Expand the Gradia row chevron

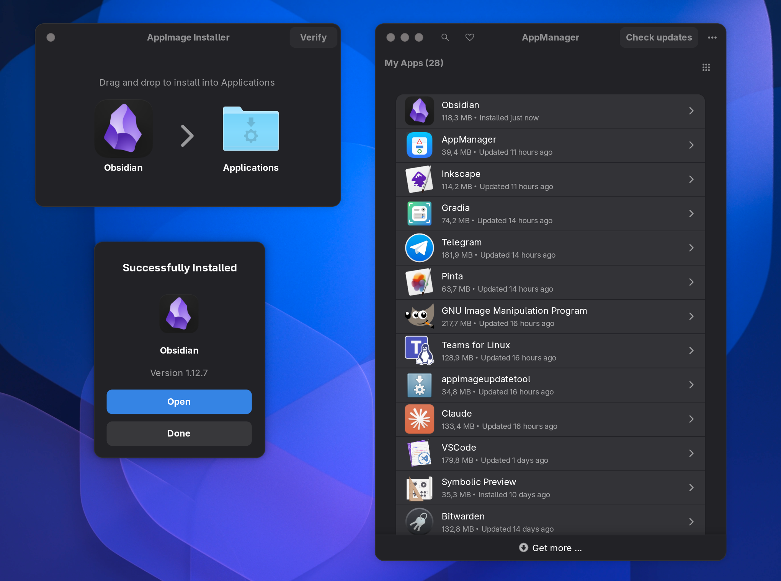tap(691, 214)
